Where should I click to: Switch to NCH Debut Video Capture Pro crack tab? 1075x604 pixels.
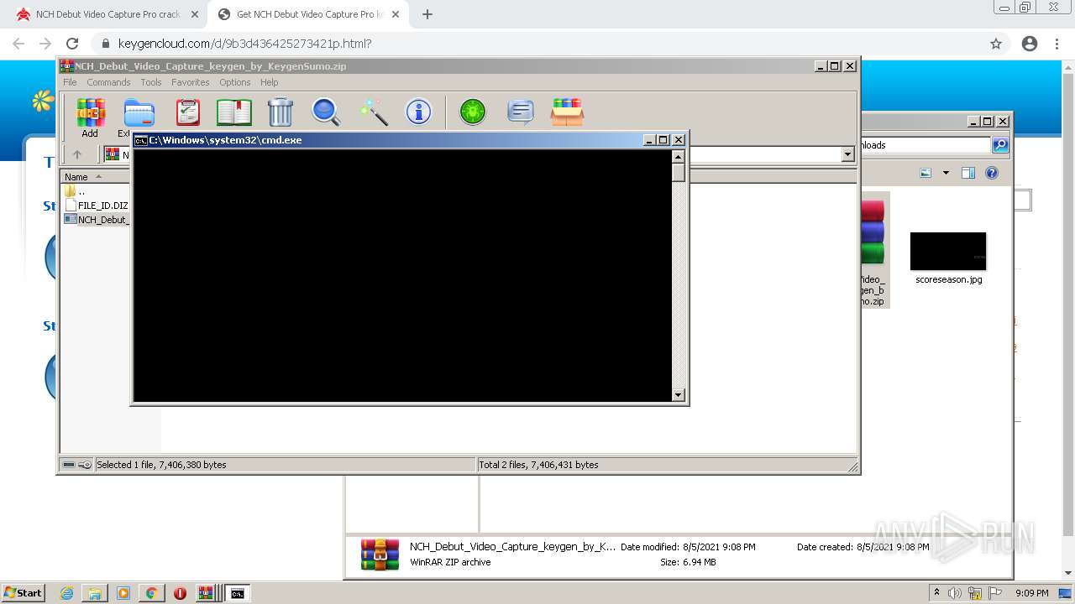[107, 14]
